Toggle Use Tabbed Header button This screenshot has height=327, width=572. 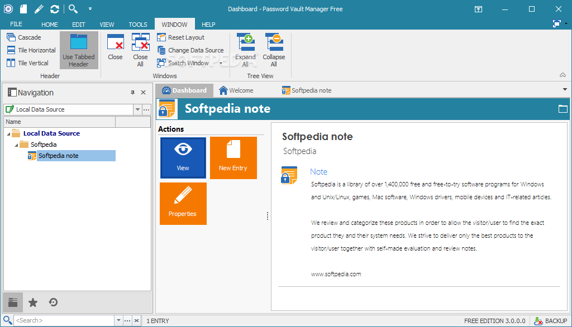79,50
